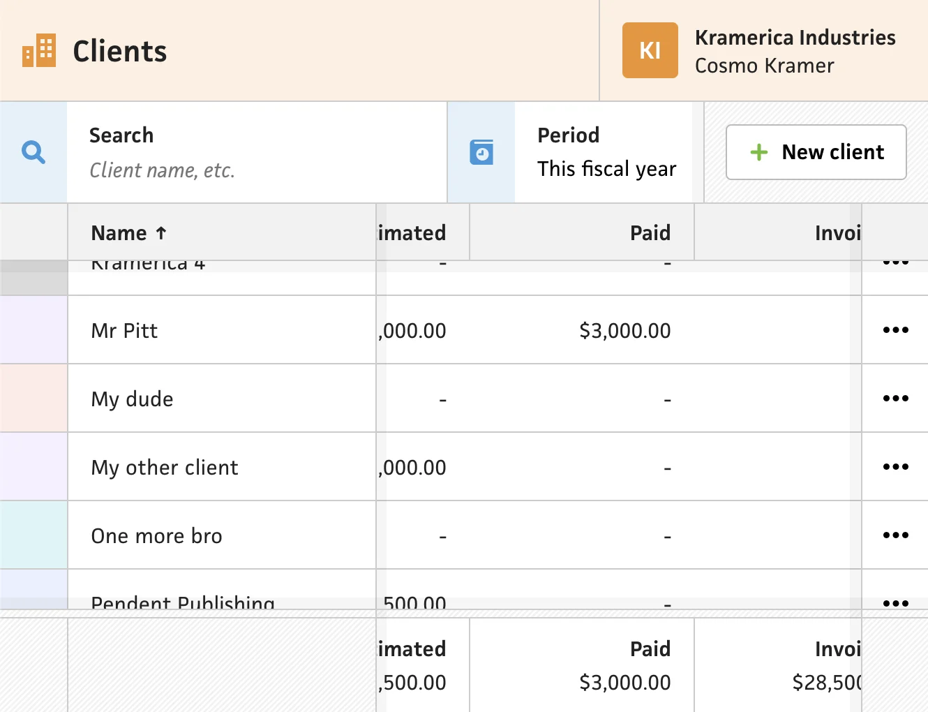928x712 pixels.
Task: Open three-dot menu for My other client
Action: (x=895, y=467)
